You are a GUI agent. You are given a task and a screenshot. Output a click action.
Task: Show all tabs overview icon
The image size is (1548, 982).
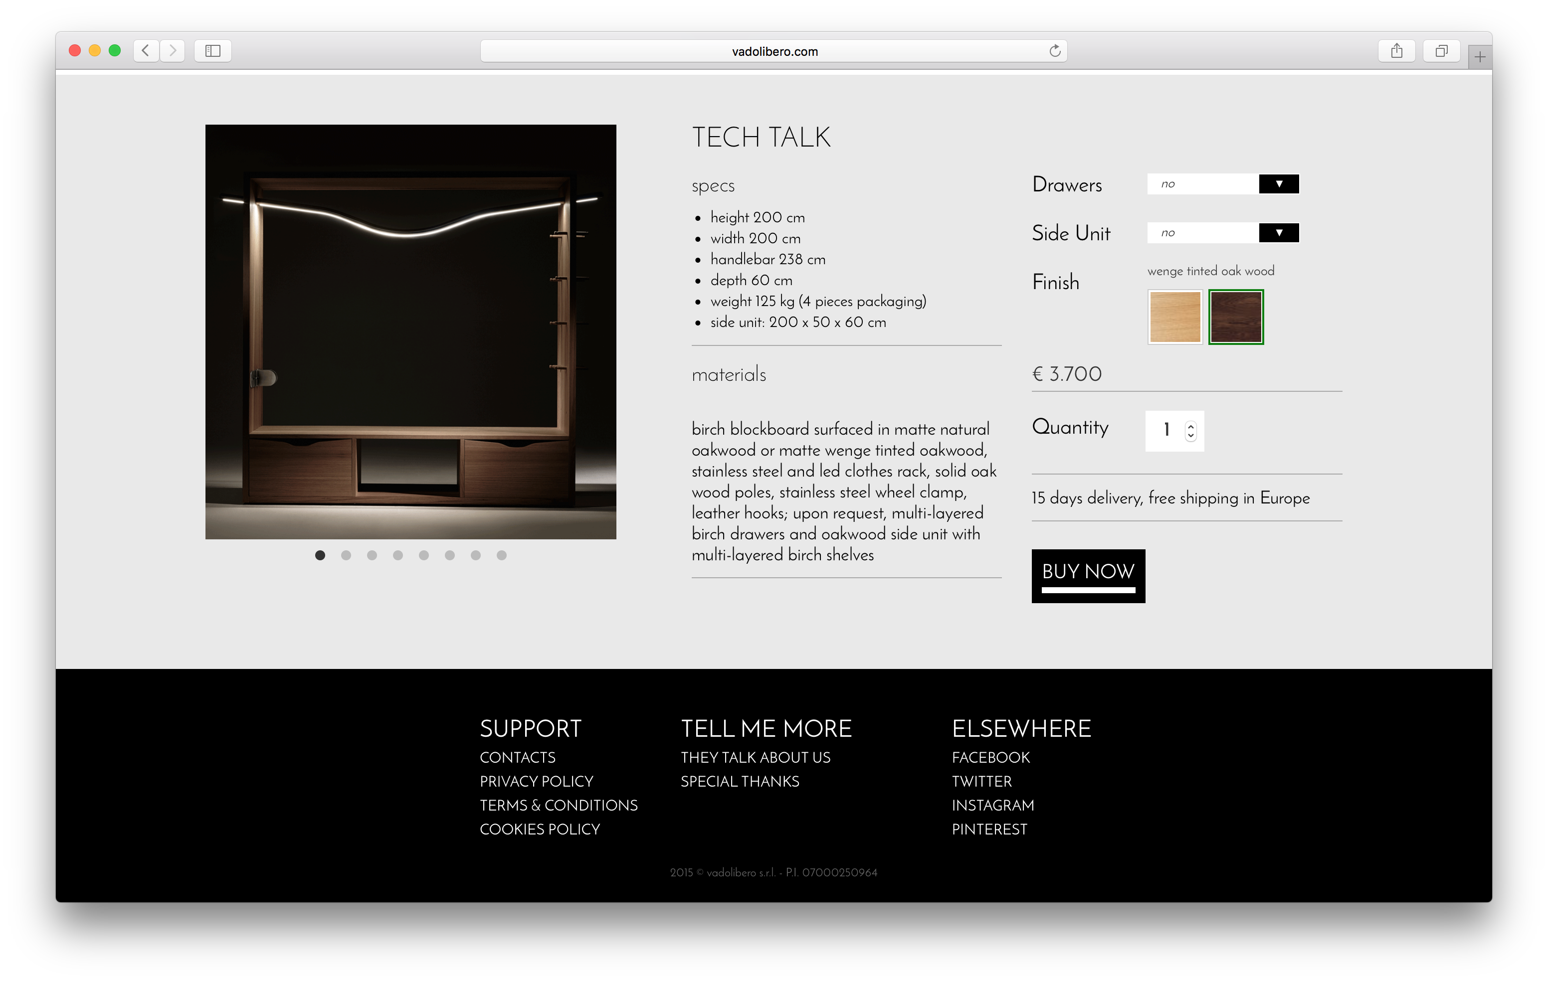pos(1441,51)
